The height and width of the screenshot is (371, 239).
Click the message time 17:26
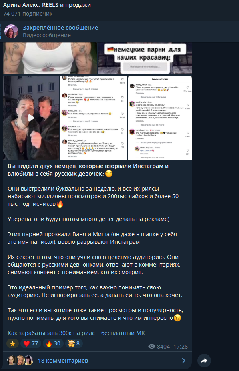(181, 347)
